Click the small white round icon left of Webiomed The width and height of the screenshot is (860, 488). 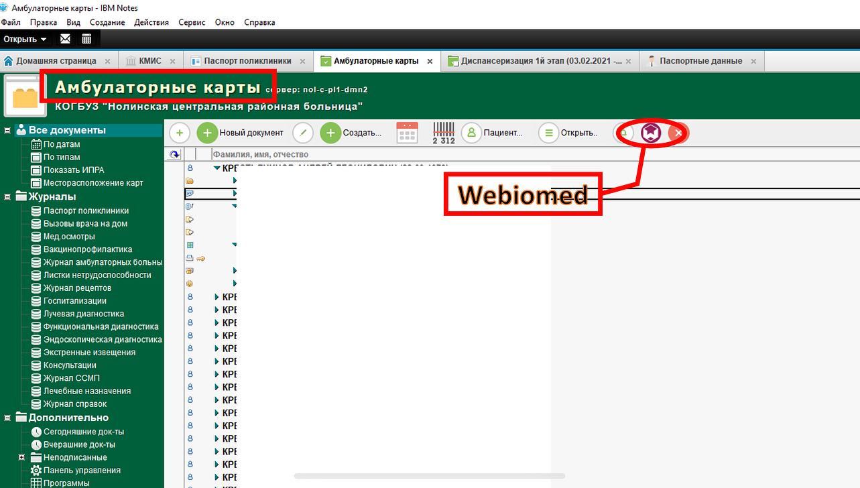click(623, 133)
